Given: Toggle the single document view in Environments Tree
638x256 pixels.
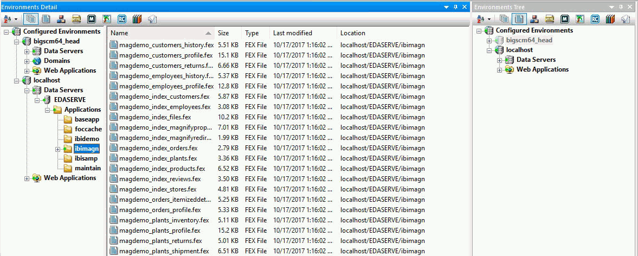Looking at the screenshot, I should [x=519, y=19].
